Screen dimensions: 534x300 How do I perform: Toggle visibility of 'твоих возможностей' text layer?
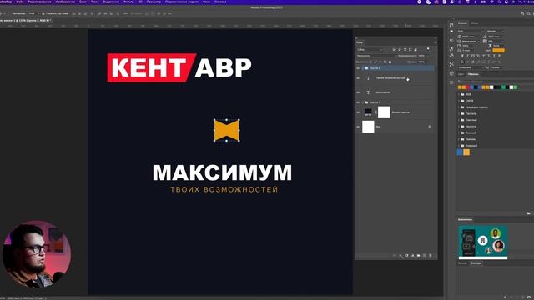coord(358,78)
